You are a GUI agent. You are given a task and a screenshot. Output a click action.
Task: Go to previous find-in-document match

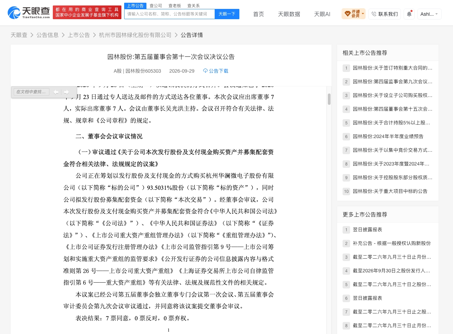pos(56,92)
